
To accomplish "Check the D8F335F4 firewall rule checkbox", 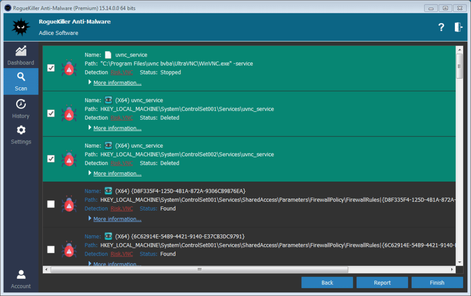I will pyautogui.click(x=51, y=204).
